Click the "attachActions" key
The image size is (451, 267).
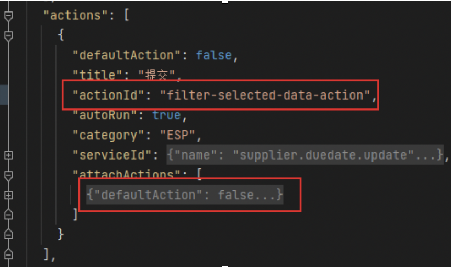point(130,175)
